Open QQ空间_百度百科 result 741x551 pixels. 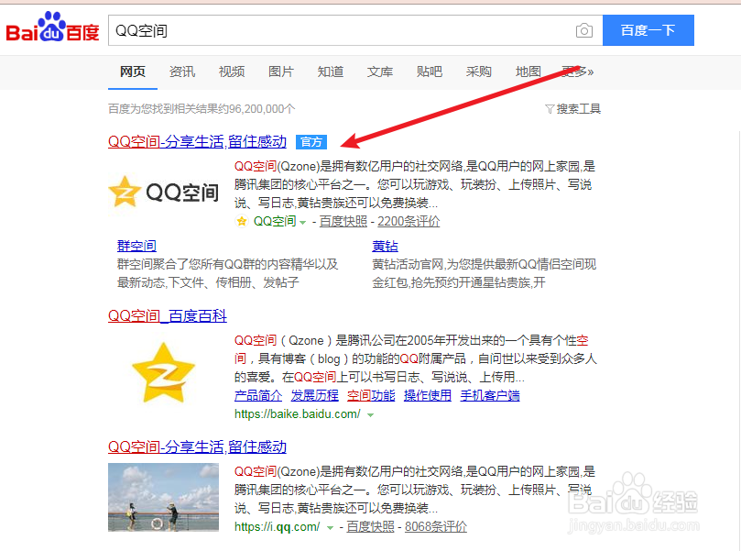(x=168, y=316)
